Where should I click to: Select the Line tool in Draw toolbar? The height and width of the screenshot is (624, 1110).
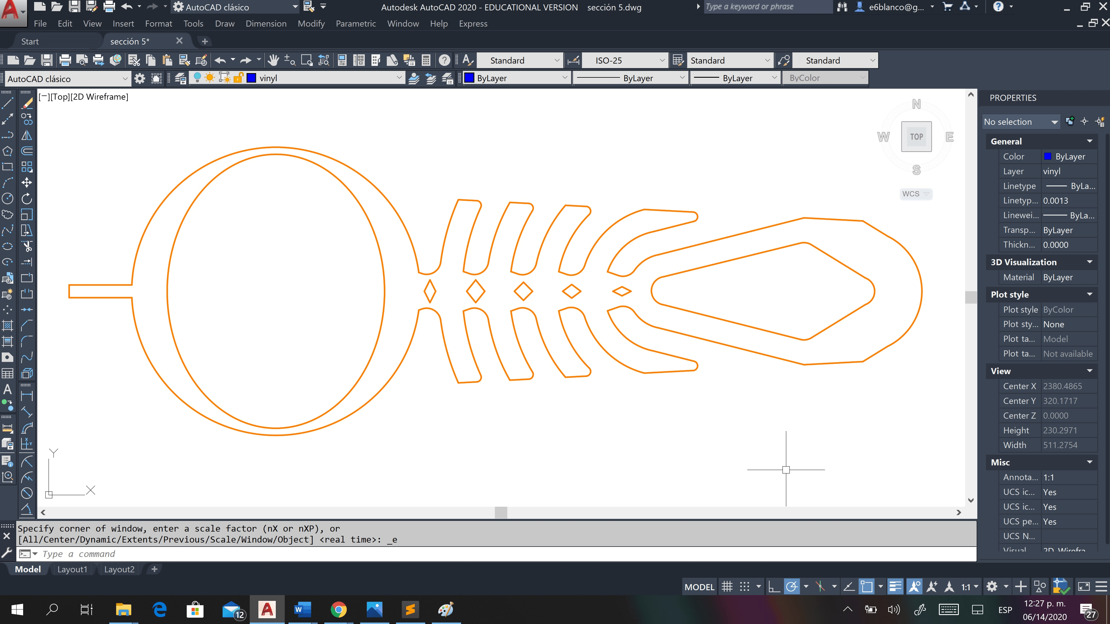coord(7,103)
